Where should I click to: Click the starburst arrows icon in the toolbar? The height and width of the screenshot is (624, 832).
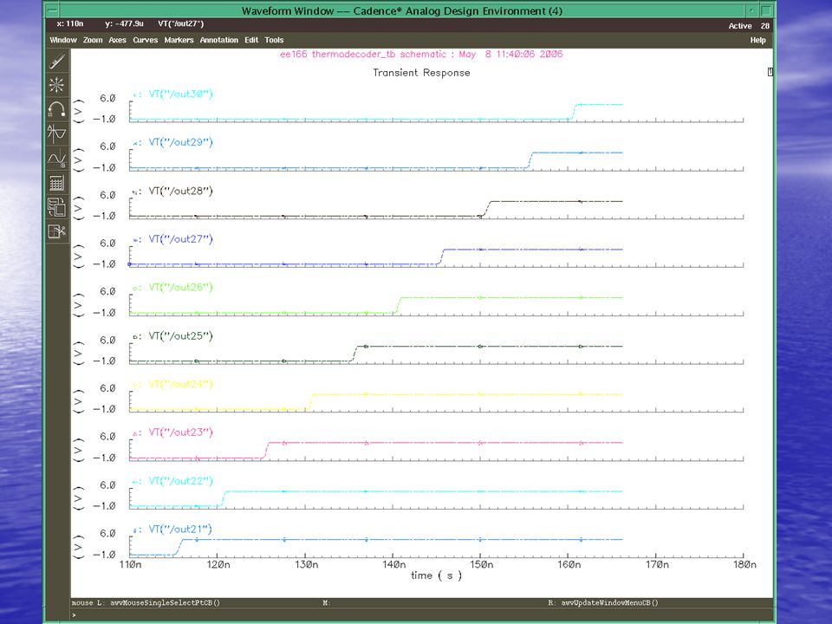(57, 85)
